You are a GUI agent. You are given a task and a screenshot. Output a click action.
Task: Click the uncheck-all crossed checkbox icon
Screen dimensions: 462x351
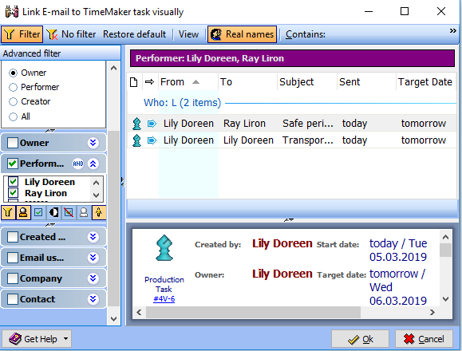click(x=69, y=213)
